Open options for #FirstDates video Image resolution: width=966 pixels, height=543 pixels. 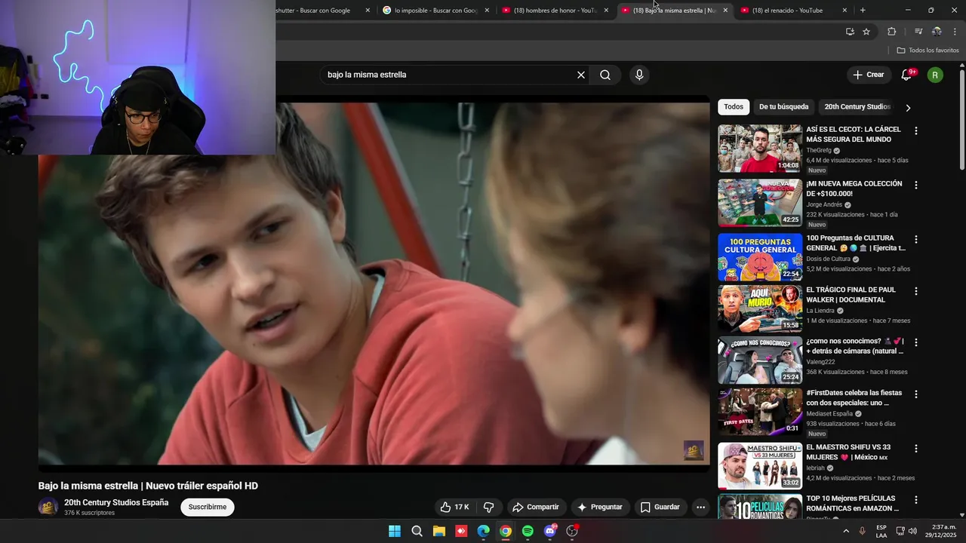tap(916, 394)
